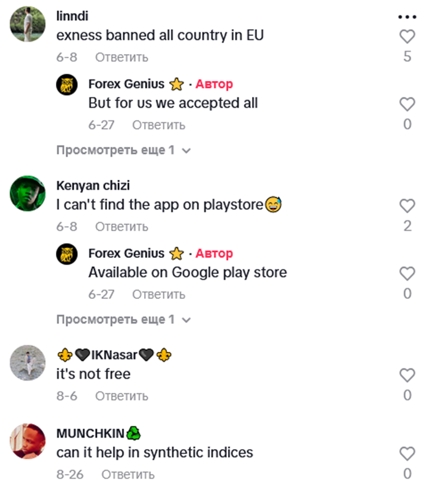Expand more replies under Kenyan chizi's thread
This screenshot has width=435, height=485.
coord(123,320)
